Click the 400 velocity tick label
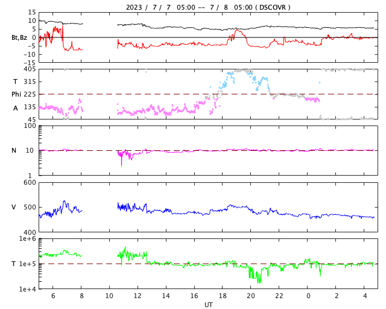This screenshot has width=386, height=309. pos(30,232)
